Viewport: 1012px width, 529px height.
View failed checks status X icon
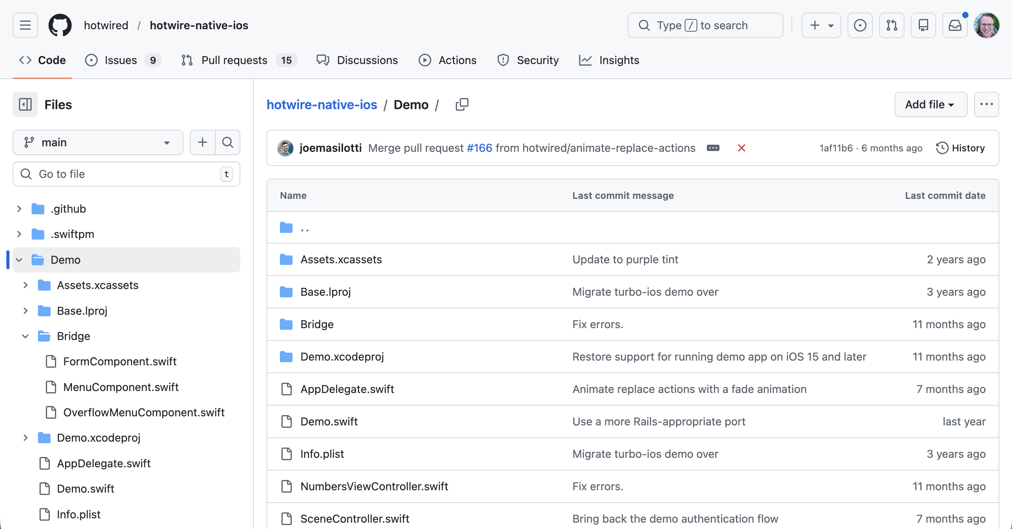coord(742,148)
